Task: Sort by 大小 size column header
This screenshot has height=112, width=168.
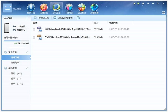Action: pyautogui.click(x=96, y=23)
